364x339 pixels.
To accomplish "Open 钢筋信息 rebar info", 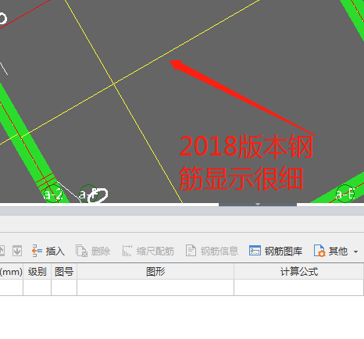I will click(x=212, y=251).
